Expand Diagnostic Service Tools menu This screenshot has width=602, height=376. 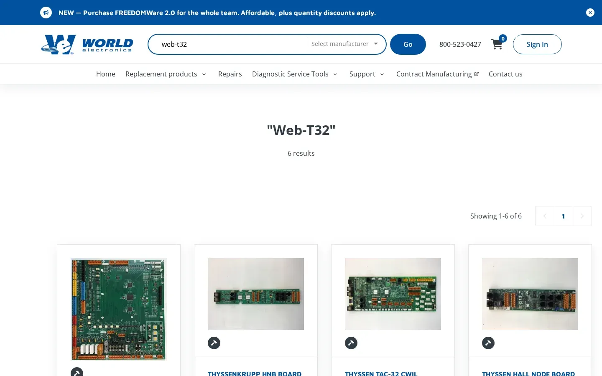coord(295,74)
